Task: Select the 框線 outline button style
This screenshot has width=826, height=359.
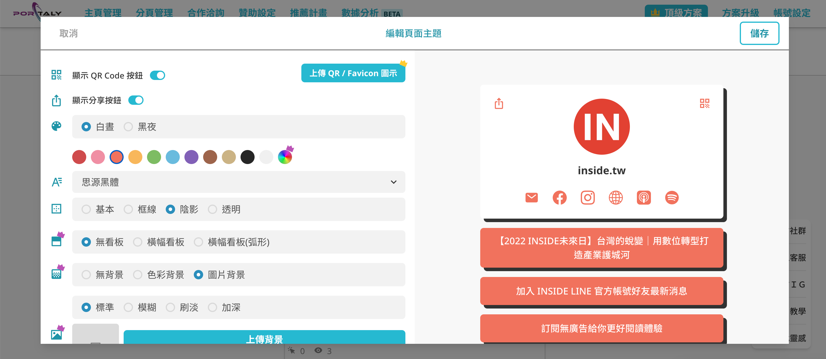Action: click(x=128, y=210)
